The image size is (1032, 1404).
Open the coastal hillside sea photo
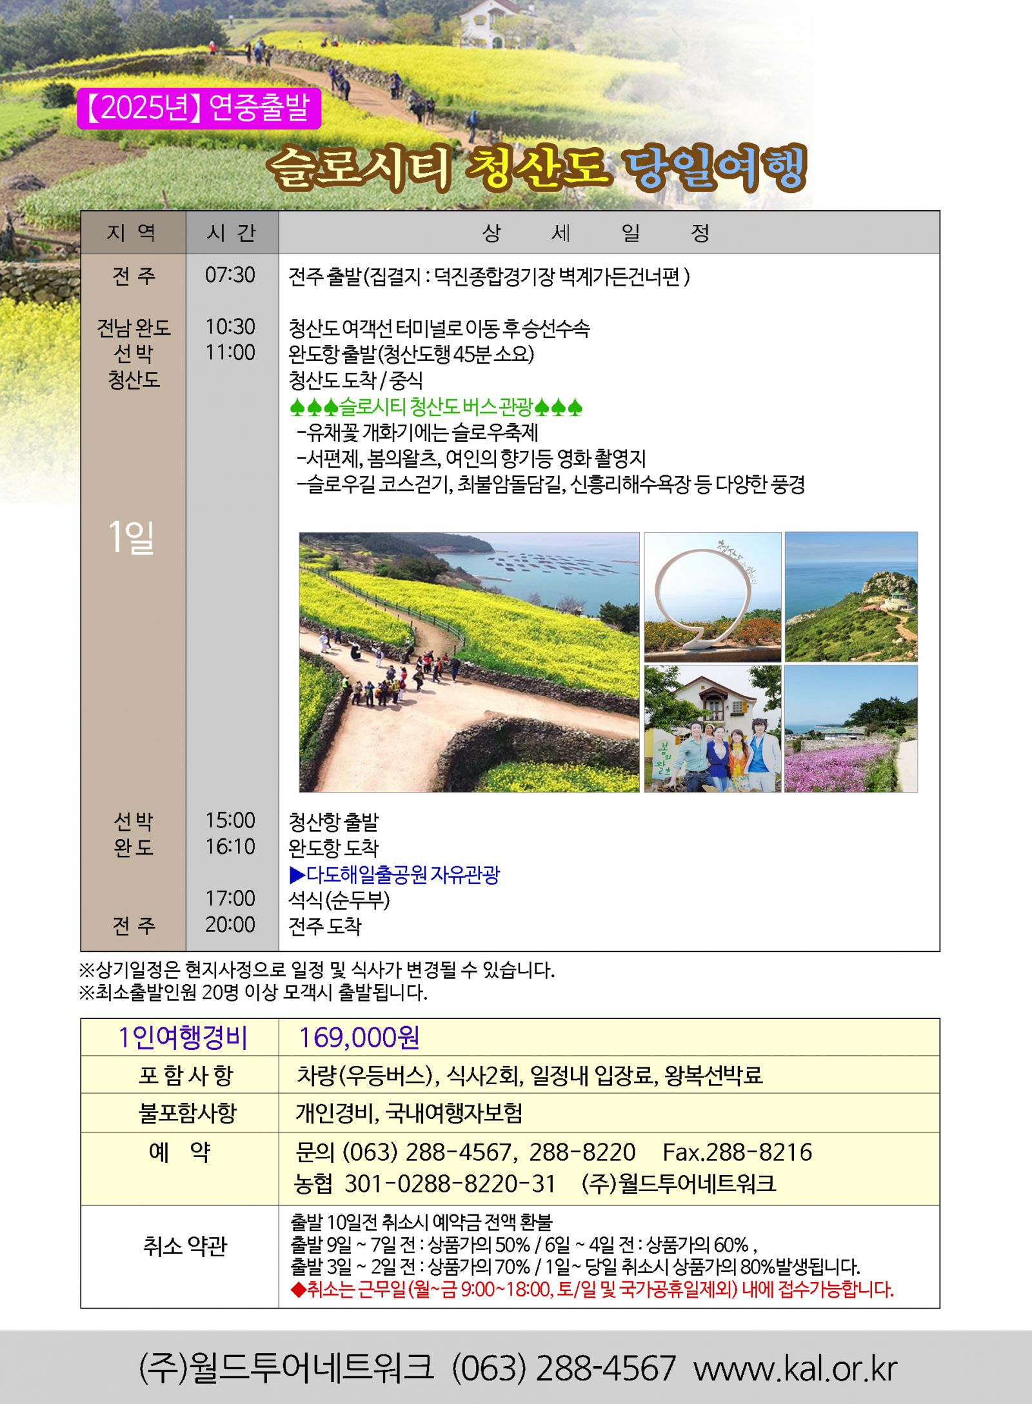(x=851, y=597)
